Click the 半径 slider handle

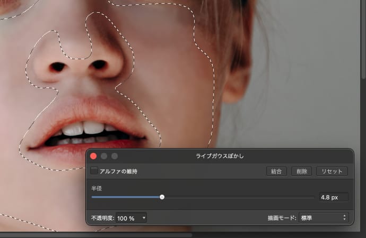tap(162, 197)
